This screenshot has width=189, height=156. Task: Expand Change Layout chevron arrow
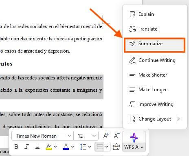pos(178,119)
